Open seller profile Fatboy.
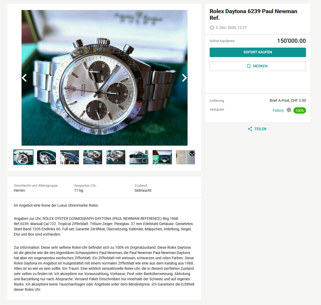The image size is (321, 305). coord(278,110)
